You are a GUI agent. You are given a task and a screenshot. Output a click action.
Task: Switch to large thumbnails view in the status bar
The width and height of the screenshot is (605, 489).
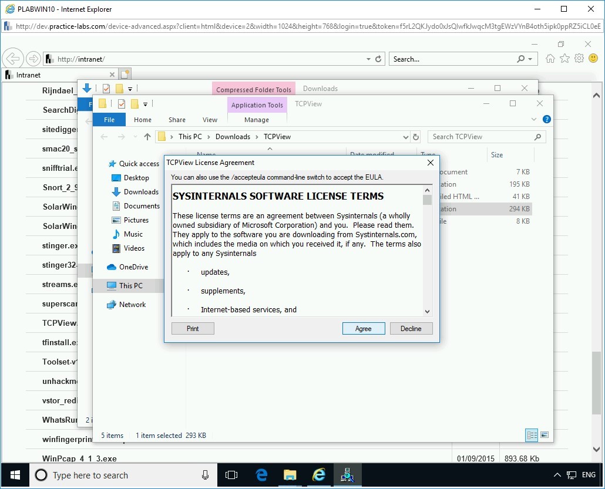[544, 435]
